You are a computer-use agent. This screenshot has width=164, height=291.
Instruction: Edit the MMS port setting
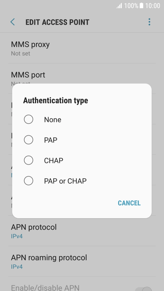point(28,75)
